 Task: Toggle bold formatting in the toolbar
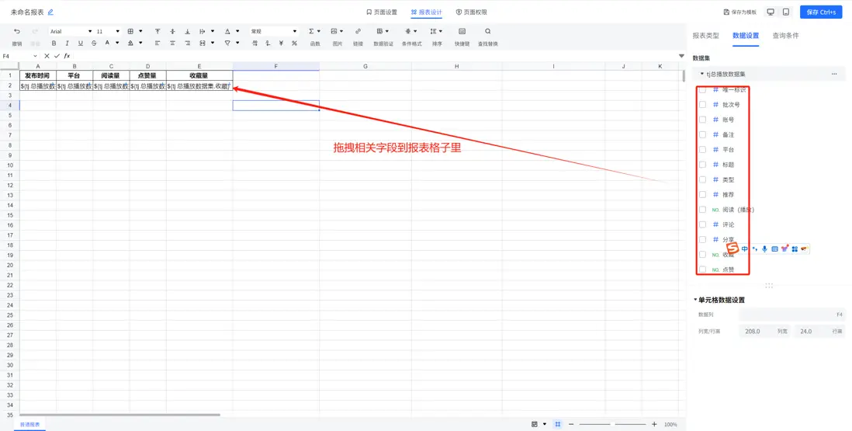(54, 43)
